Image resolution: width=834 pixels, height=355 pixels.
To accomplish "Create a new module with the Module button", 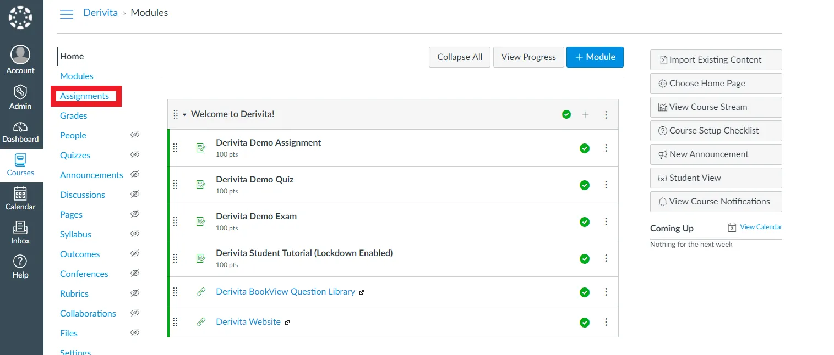I will click(x=595, y=57).
